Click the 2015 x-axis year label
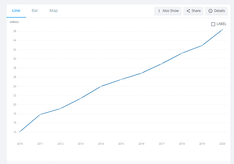The width and height of the screenshot is (234, 164). click(121, 144)
